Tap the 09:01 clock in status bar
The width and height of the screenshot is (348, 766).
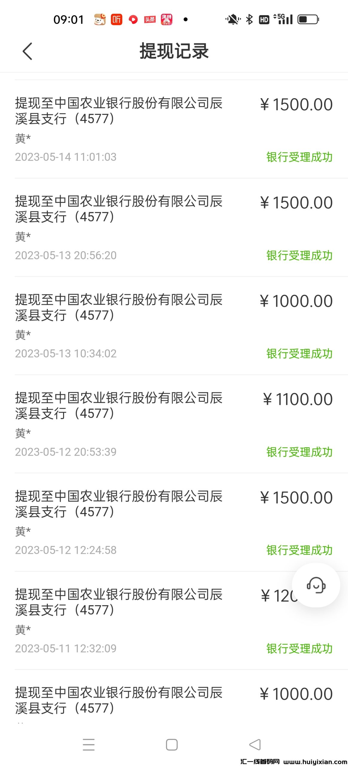click(69, 20)
